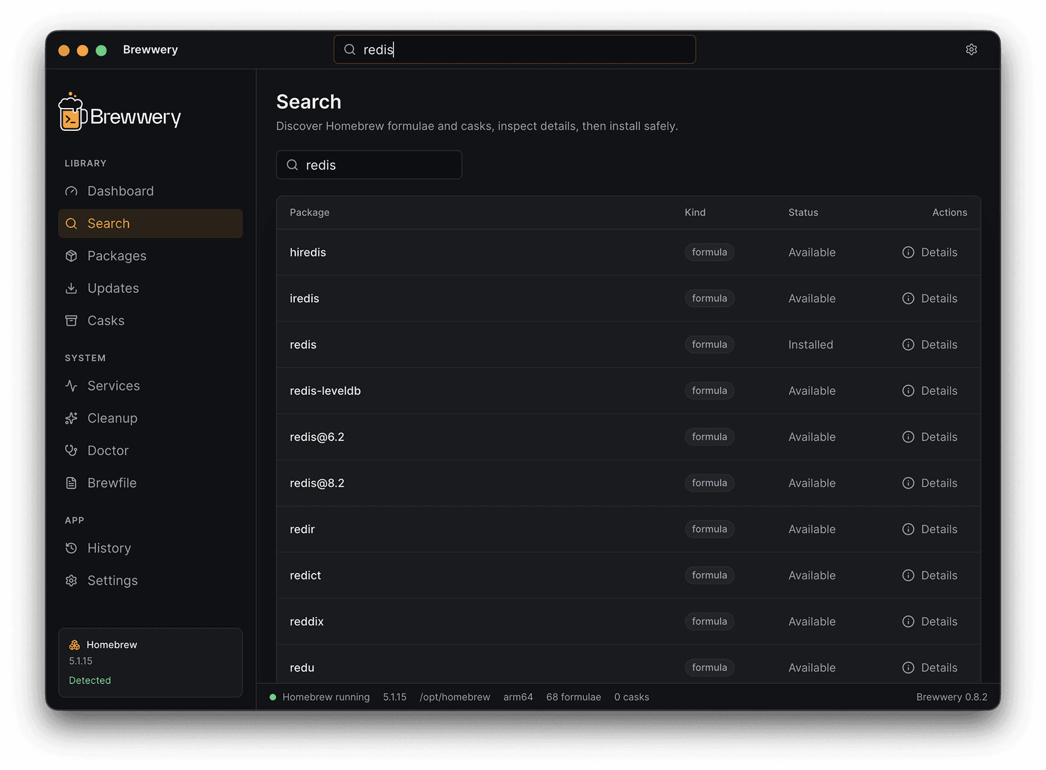This screenshot has width=1046, height=770.
Task: Click magnifier icon in page search box
Action: (x=292, y=165)
